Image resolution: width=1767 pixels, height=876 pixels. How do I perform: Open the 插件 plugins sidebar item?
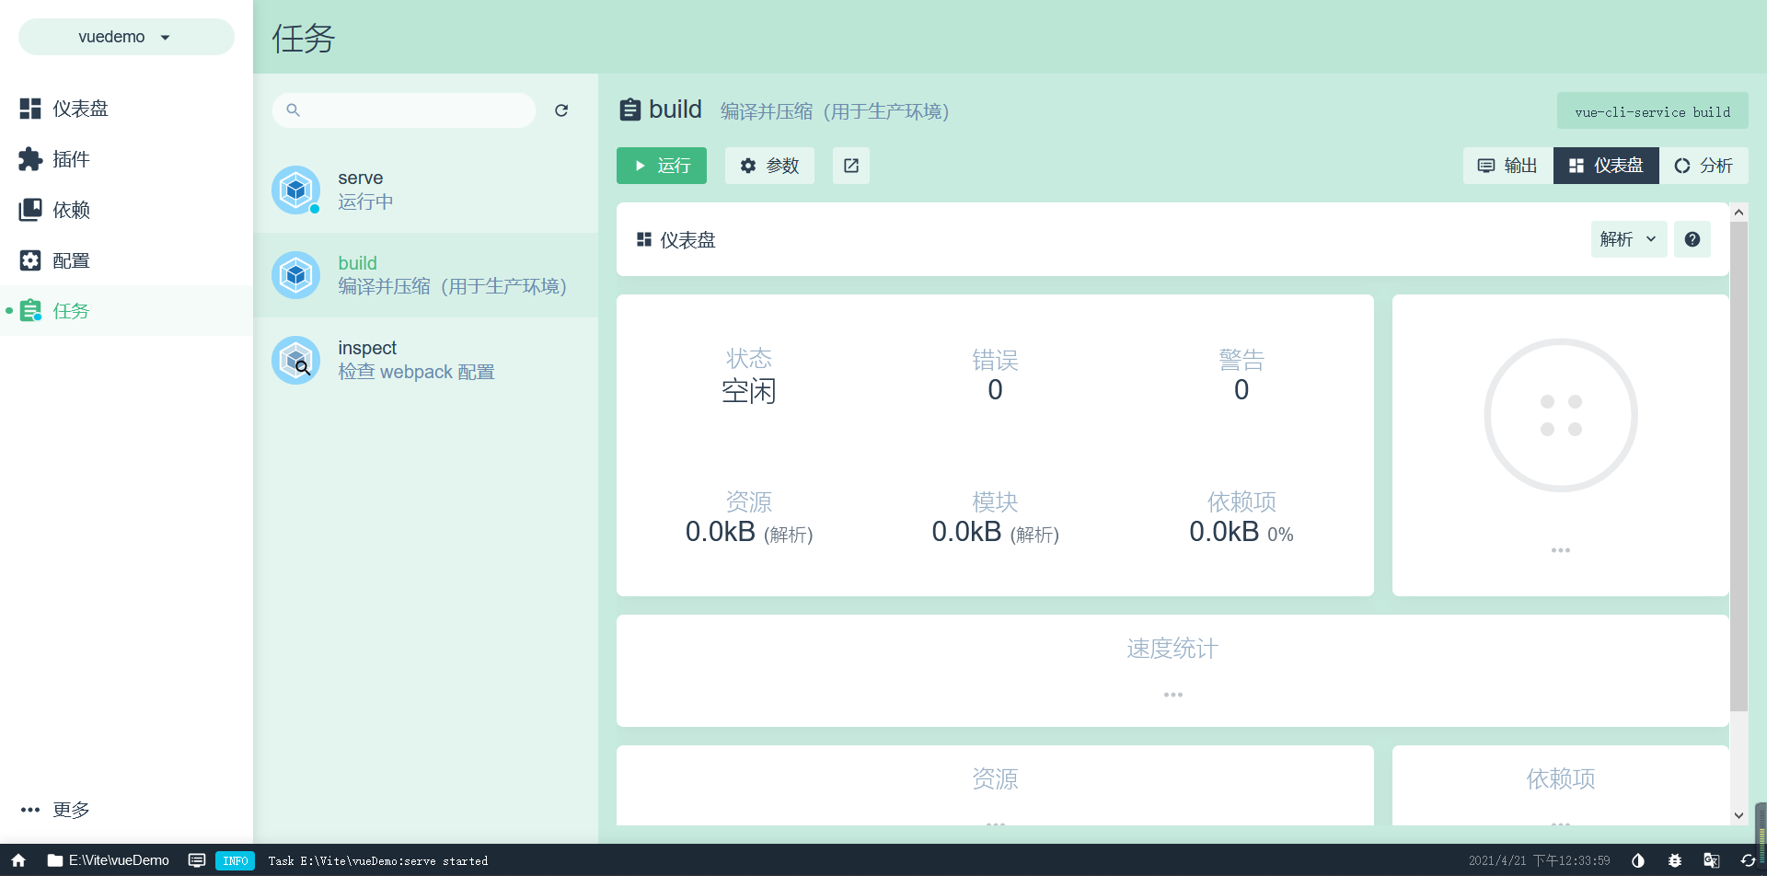(126, 159)
